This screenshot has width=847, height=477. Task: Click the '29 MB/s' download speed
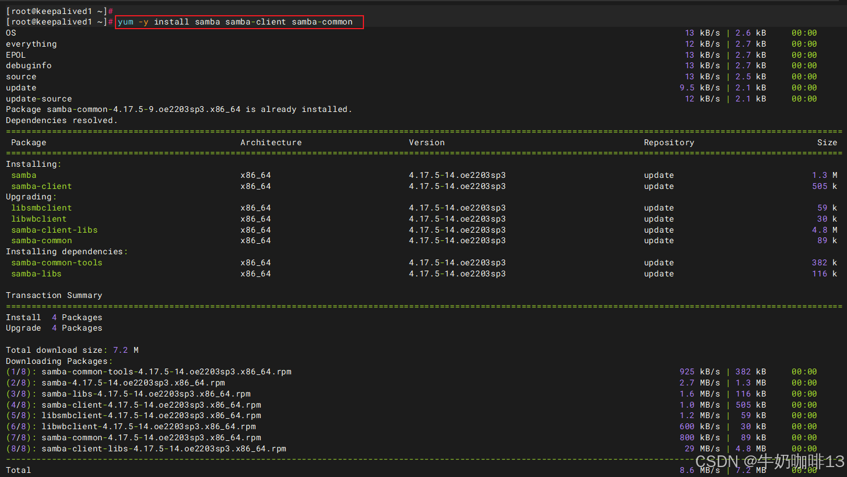[702, 449]
